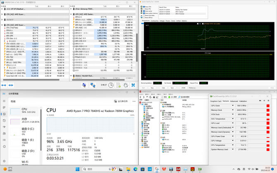Viewport: 277px width, 173px height.
Task: Click Run new task in Task Manager
Action: (x=121, y=101)
